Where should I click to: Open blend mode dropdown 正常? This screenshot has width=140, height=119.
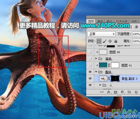coord(101,34)
